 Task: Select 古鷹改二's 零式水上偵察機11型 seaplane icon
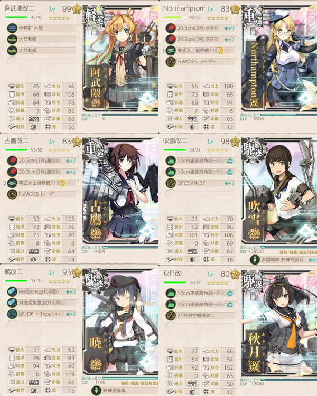[12, 183]
